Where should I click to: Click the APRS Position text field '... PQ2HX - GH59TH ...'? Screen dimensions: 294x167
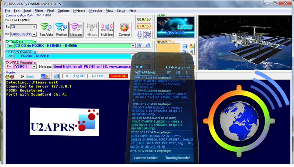[73, 56]
